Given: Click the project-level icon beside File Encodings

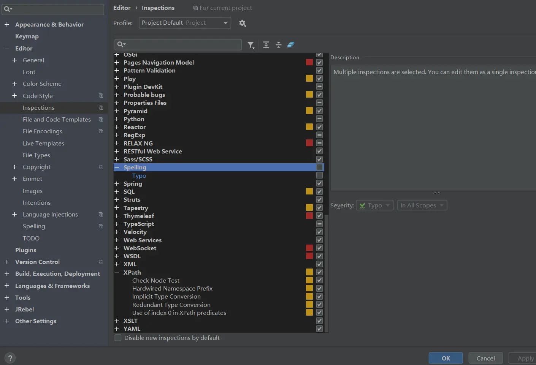Looking at the screenshot, I should (x=101, y=131).
